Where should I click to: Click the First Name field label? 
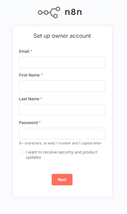click(29, 75)
